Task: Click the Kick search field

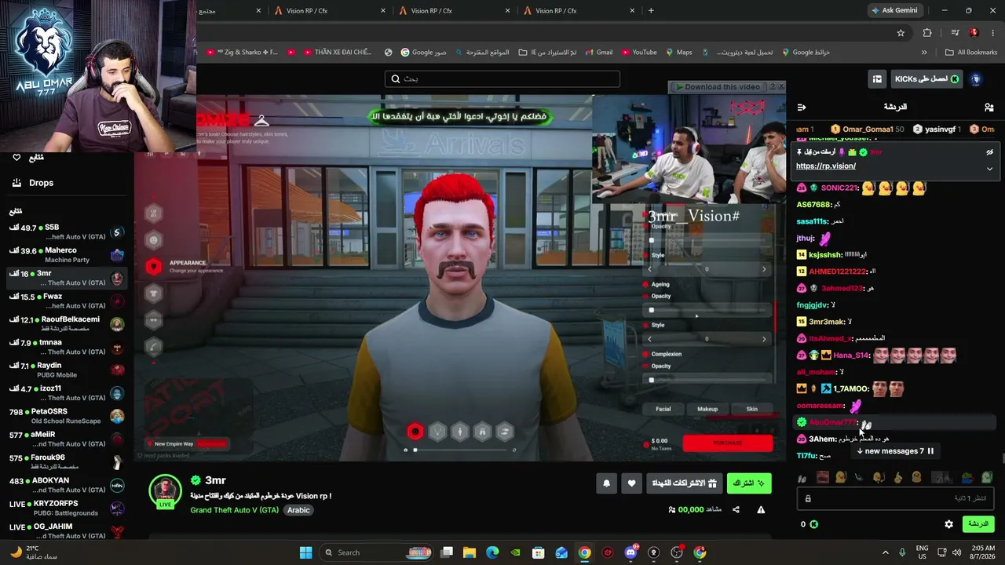Action: click(502, 79)
